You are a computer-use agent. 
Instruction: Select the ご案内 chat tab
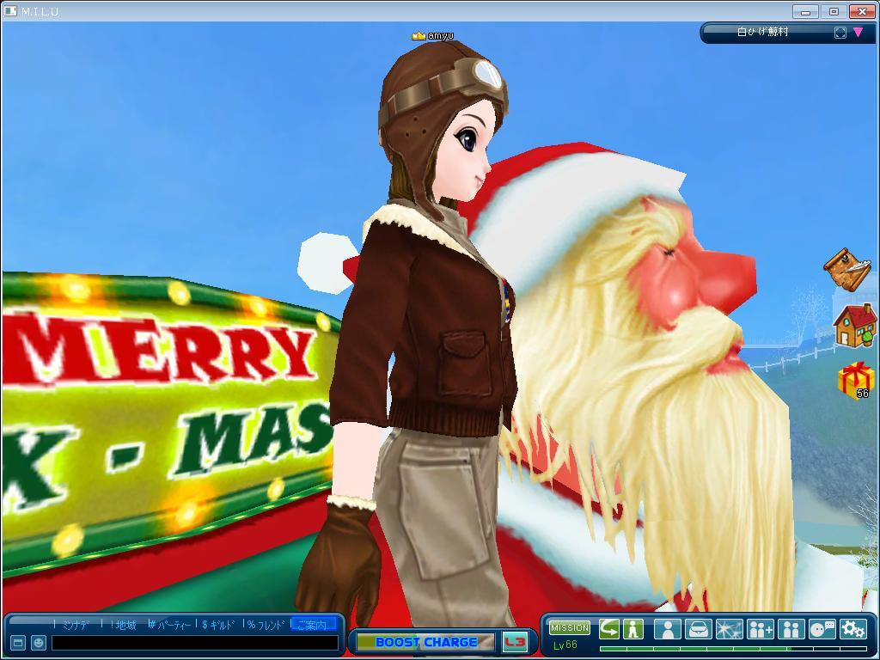311,625
